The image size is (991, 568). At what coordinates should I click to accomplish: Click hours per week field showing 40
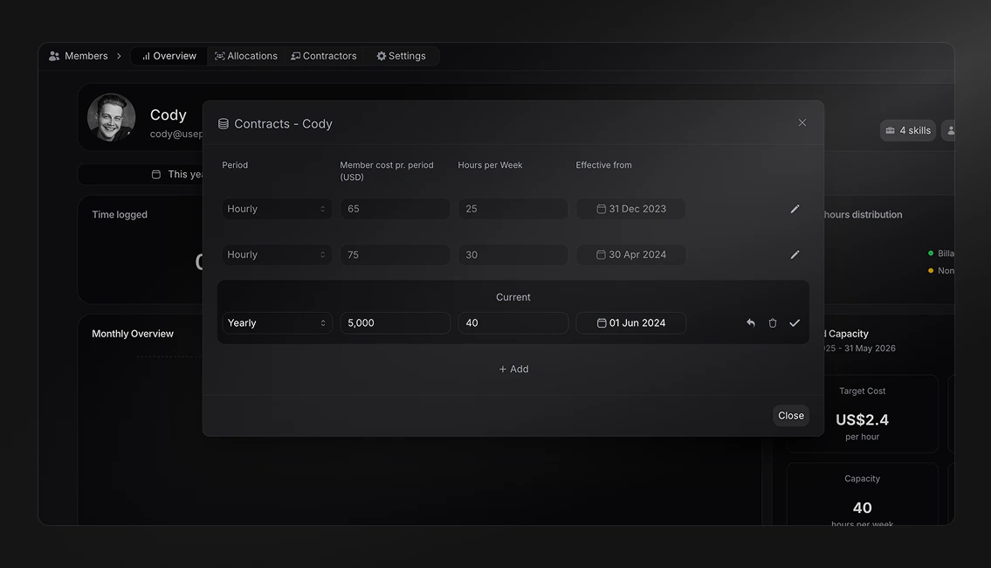point(513,322)
